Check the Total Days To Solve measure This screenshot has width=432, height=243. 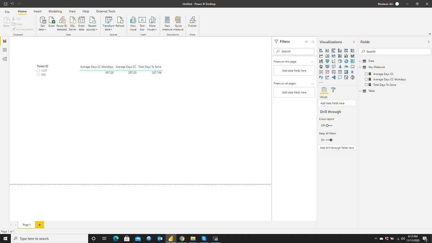point(366,85)
